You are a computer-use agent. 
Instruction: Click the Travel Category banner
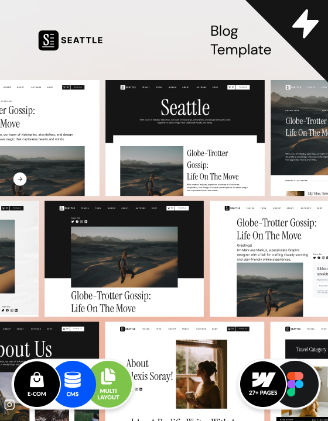[x=306, y=349]
